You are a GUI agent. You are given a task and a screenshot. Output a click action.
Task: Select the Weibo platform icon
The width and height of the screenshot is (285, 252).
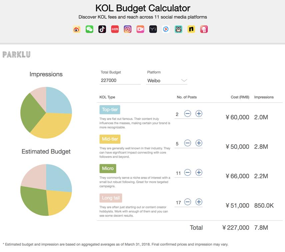click(76, 29)
